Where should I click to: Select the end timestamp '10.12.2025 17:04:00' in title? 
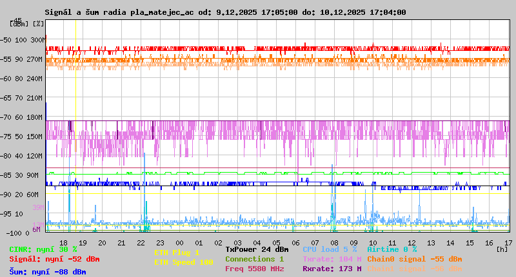(362, 12)
